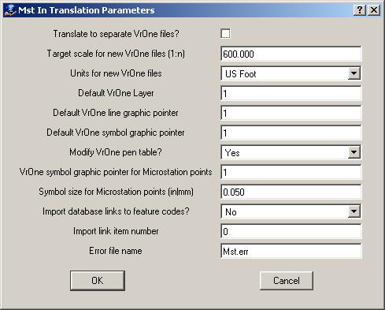Click the Symbol size field showing 0.050
The image size is (385, 310).
(291, 192)
